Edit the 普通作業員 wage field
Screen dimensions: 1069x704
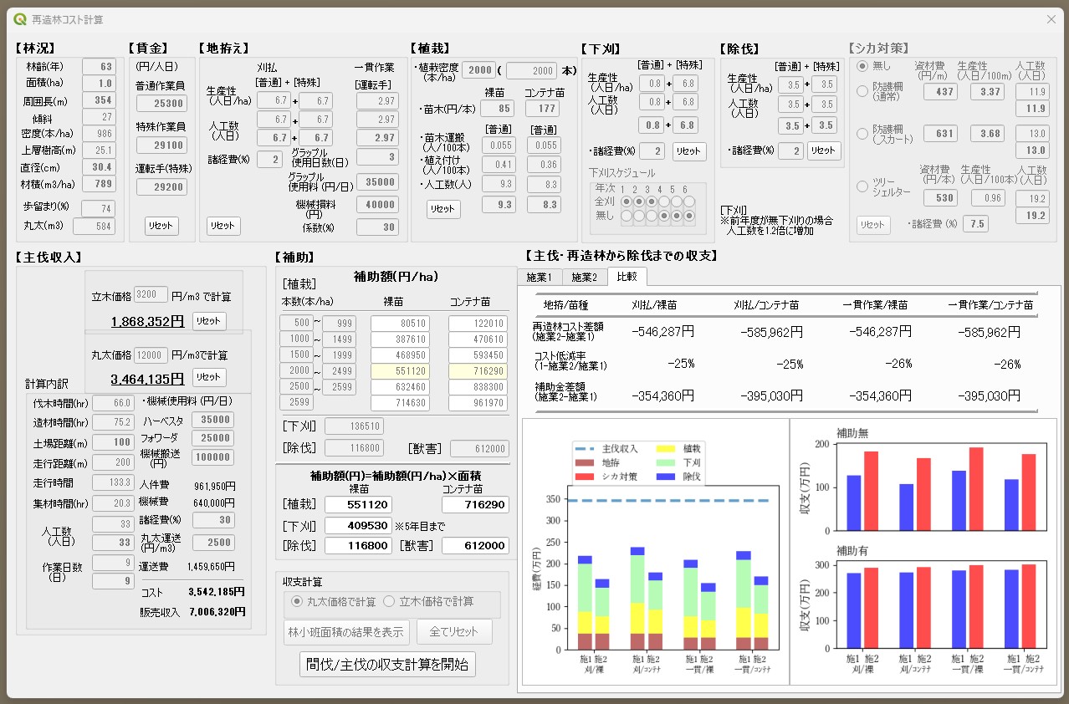(x=160, y=103)
